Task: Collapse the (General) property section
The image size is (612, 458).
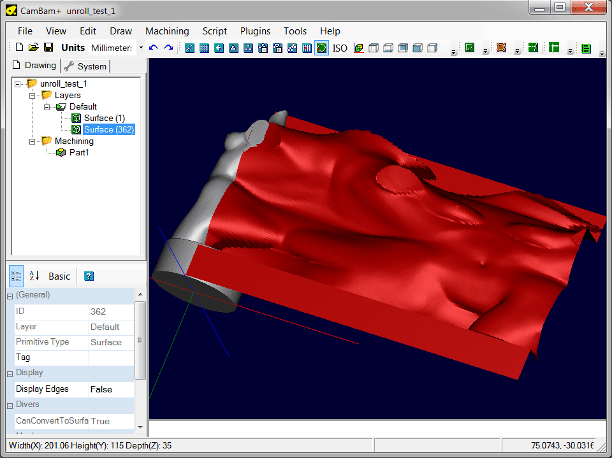Action: [x=10, y=296]
